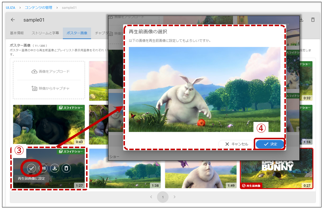Click the trash icon in the sample01 header
The width and height of the screenshot is (323, 208).
pyautogui.click(x=313, y=20)
